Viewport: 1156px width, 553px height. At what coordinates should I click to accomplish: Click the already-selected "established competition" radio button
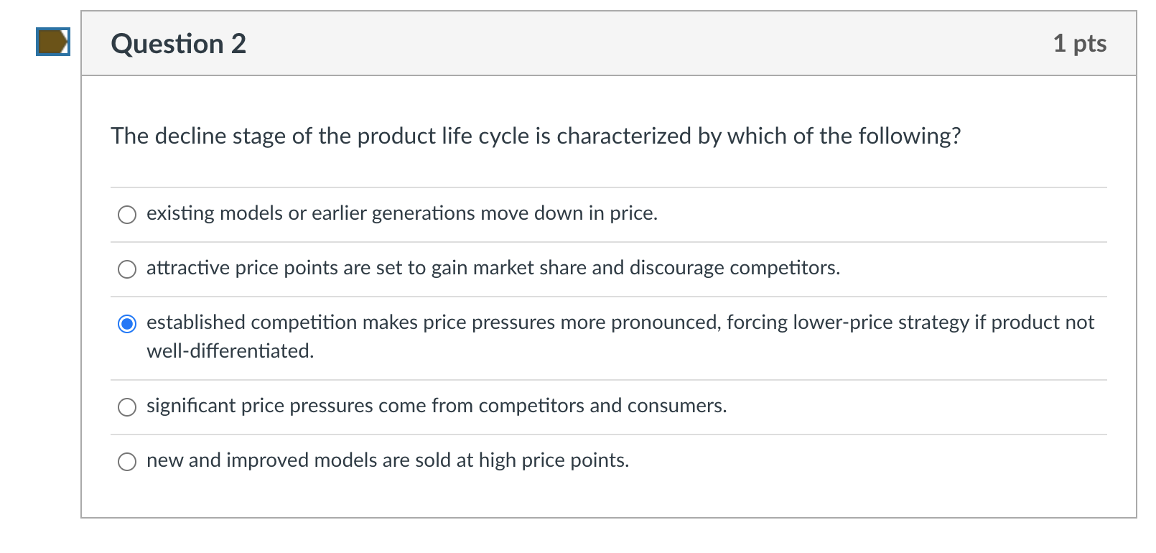[126, 325]
